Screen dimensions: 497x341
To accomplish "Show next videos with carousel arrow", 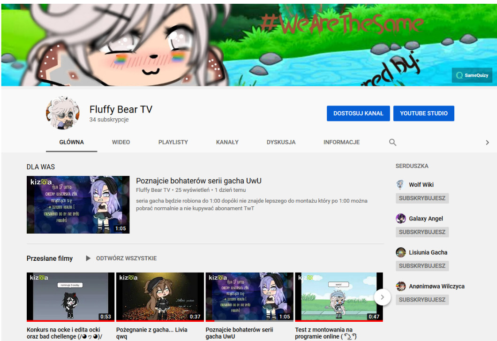I will (382, 297).
